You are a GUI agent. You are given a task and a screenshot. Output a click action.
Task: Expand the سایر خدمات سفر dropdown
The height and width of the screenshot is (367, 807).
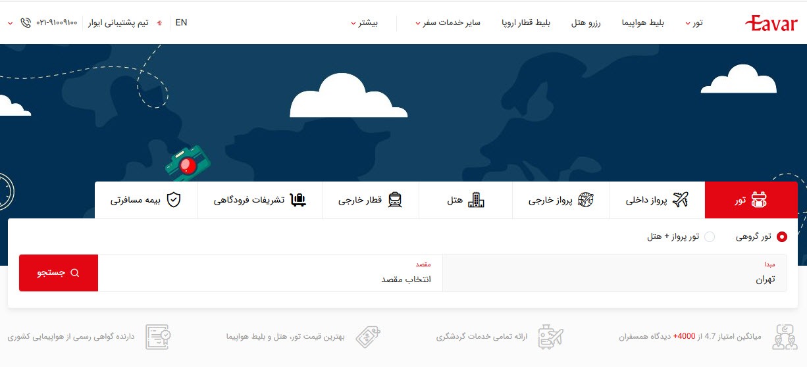click(x=448, y=23)
